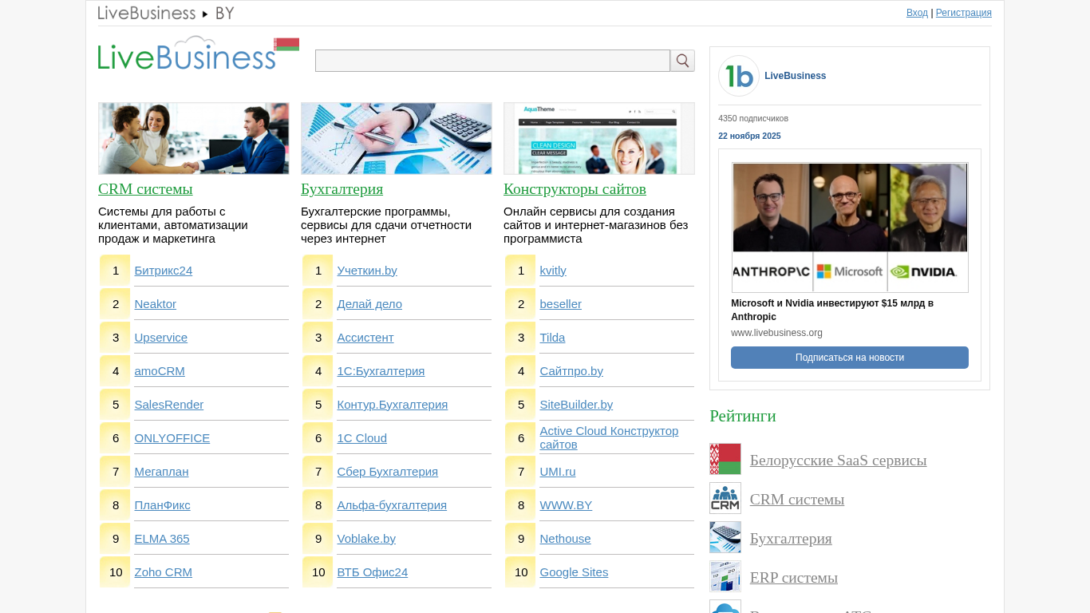Open the LiveBusiness widget name link

pyautogui.click(x=796, y=76)
